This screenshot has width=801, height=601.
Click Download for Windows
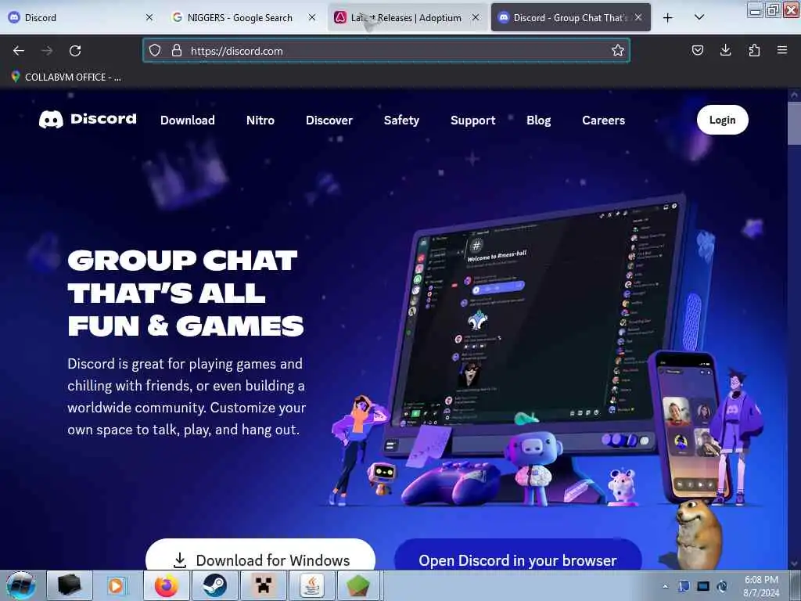[x=260, y=555]
